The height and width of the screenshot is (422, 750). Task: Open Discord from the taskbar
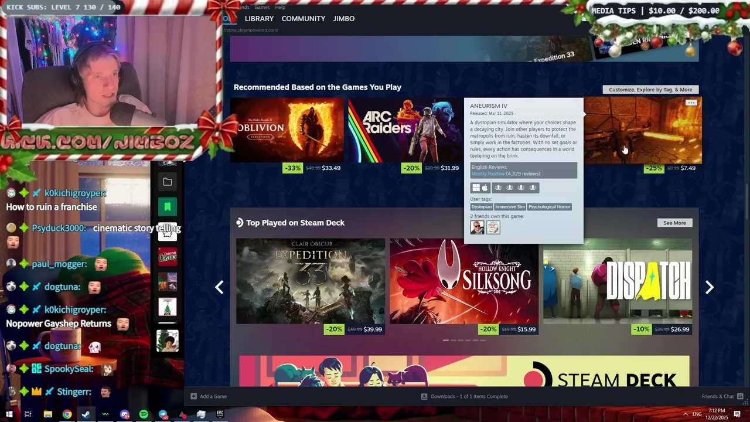coord(124,414)
